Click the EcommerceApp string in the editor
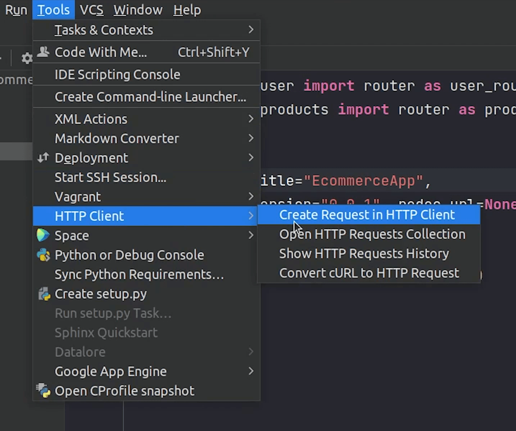The image size is (516, 431). pyautogui.click(x=363, y=180)
